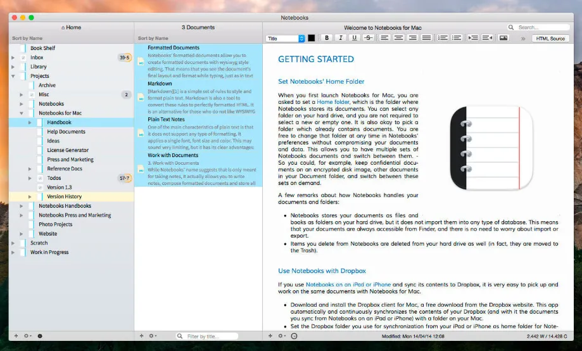Click Sort by Name in documents list

(153, 38)
